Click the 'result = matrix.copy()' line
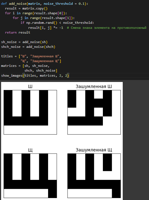This screenshot has width=149, height=200. click(26, 8)
